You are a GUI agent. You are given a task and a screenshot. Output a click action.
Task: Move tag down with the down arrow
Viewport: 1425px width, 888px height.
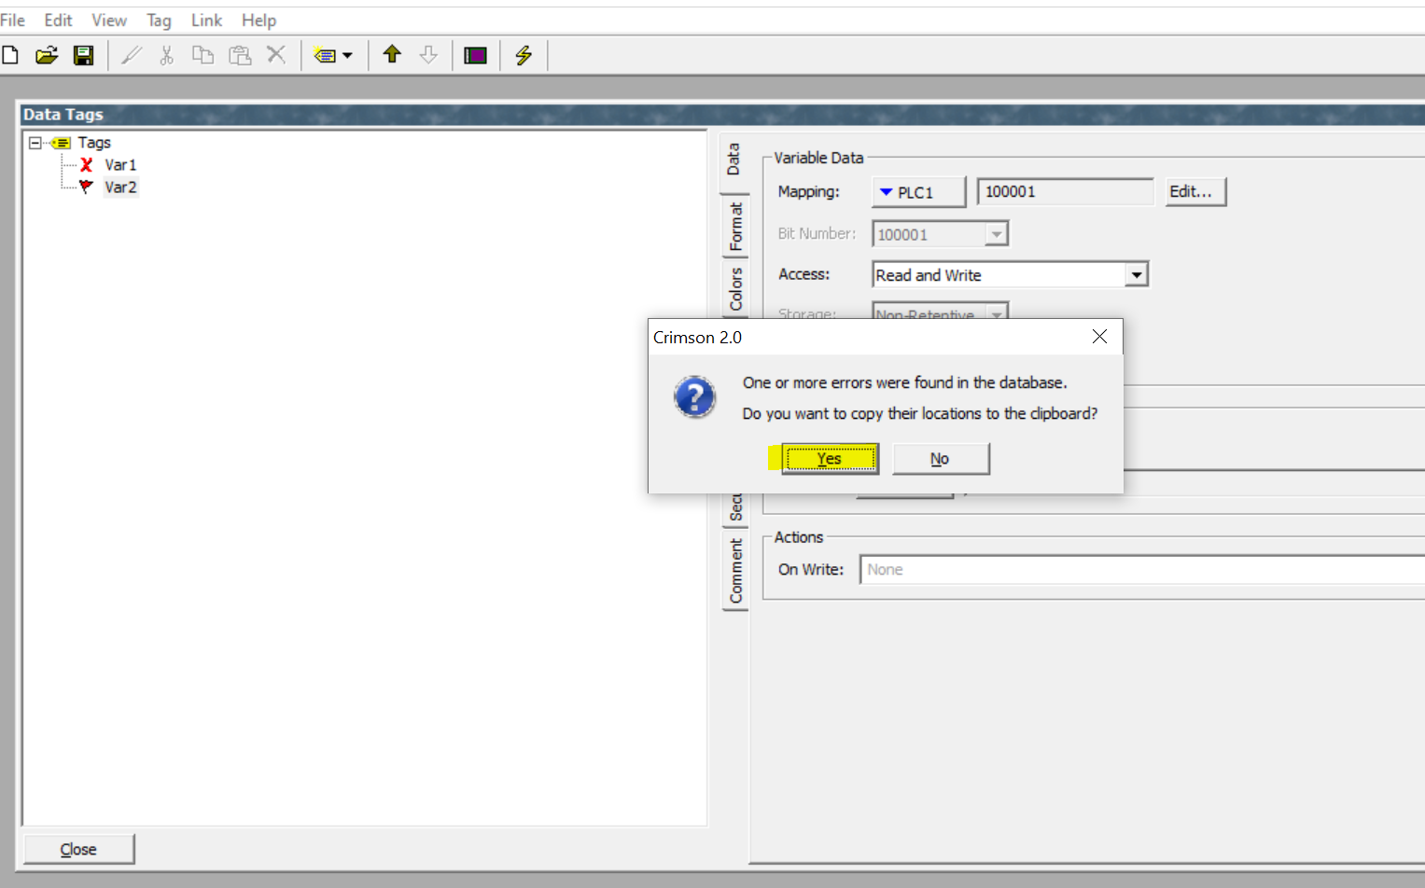pyautogui.click(x=428, y=54)
